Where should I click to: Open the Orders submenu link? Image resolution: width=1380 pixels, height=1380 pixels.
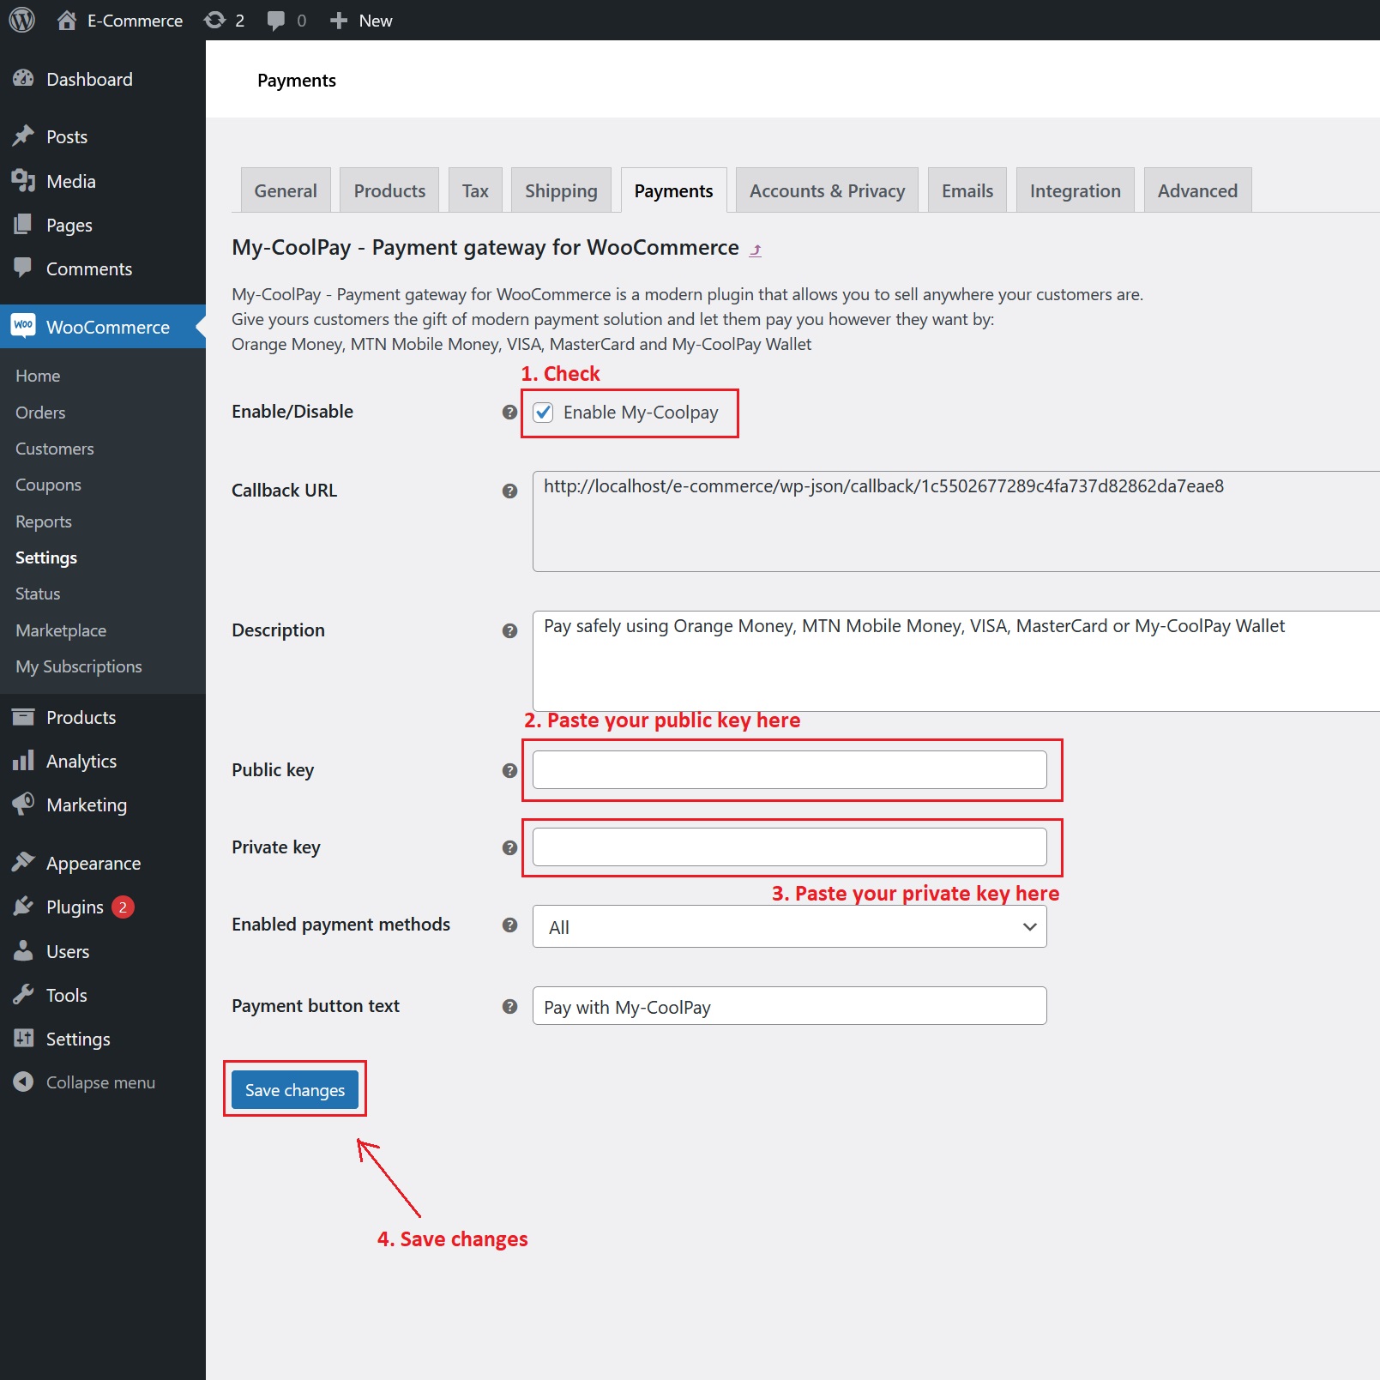click(x=40, y=413)
